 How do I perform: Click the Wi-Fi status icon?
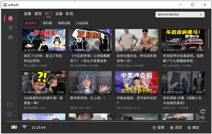pyautogui.click(x=24, y=127)
